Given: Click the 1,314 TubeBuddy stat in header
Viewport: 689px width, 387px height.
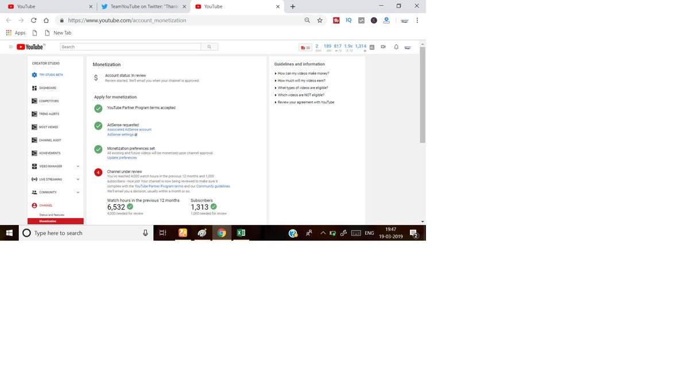Looking at the screenshot, I should click(361, 48).
